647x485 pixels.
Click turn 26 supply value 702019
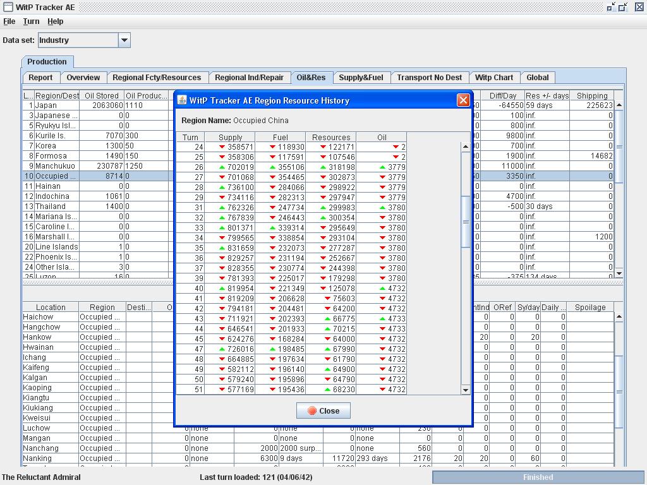click(x=241, y=167)
